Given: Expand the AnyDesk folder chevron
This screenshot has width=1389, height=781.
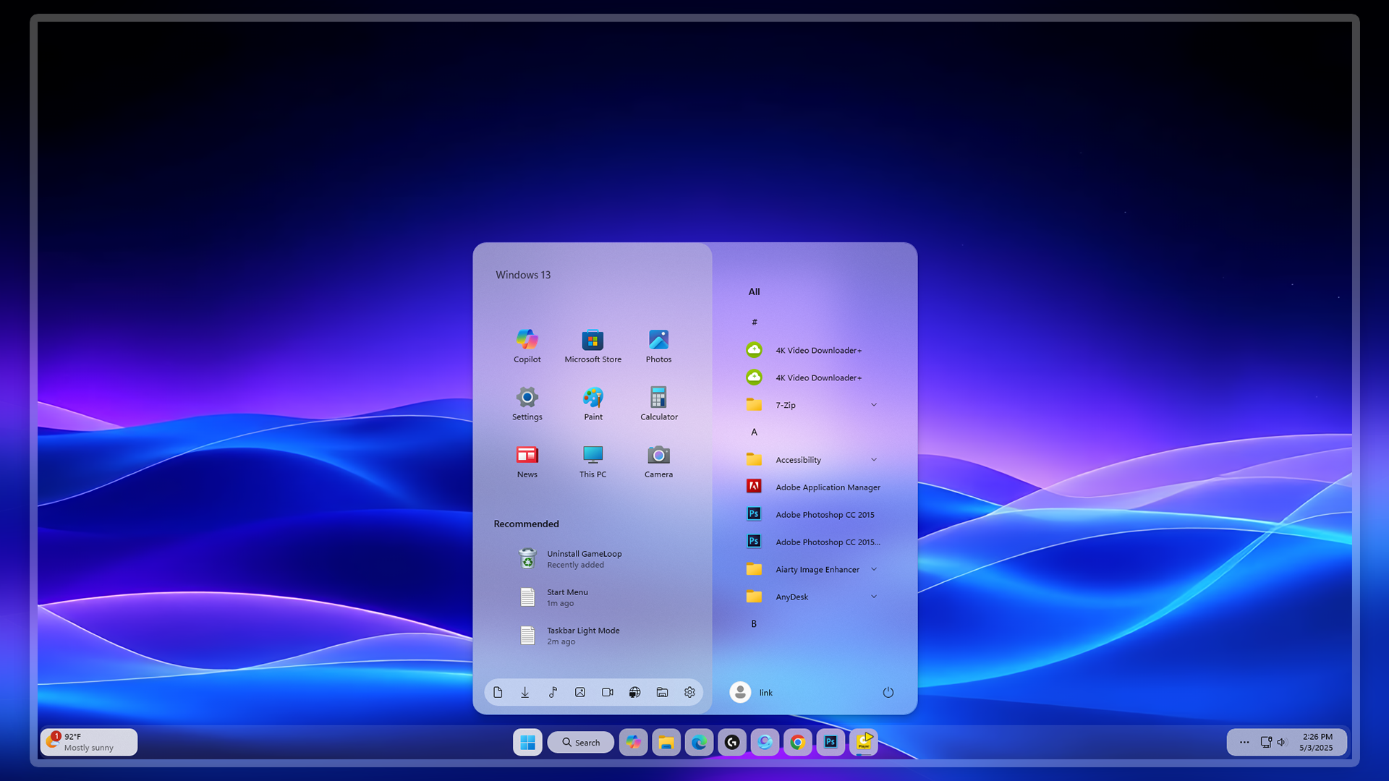Looking at the screenshot, I should pyautogui.click(x=874, y=597).
